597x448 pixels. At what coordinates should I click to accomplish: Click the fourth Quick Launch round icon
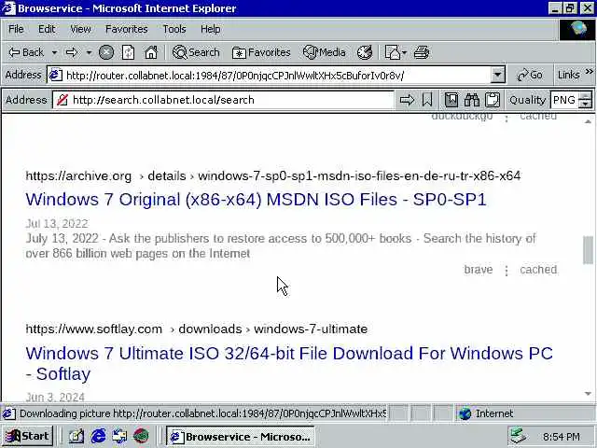point(141,436)
